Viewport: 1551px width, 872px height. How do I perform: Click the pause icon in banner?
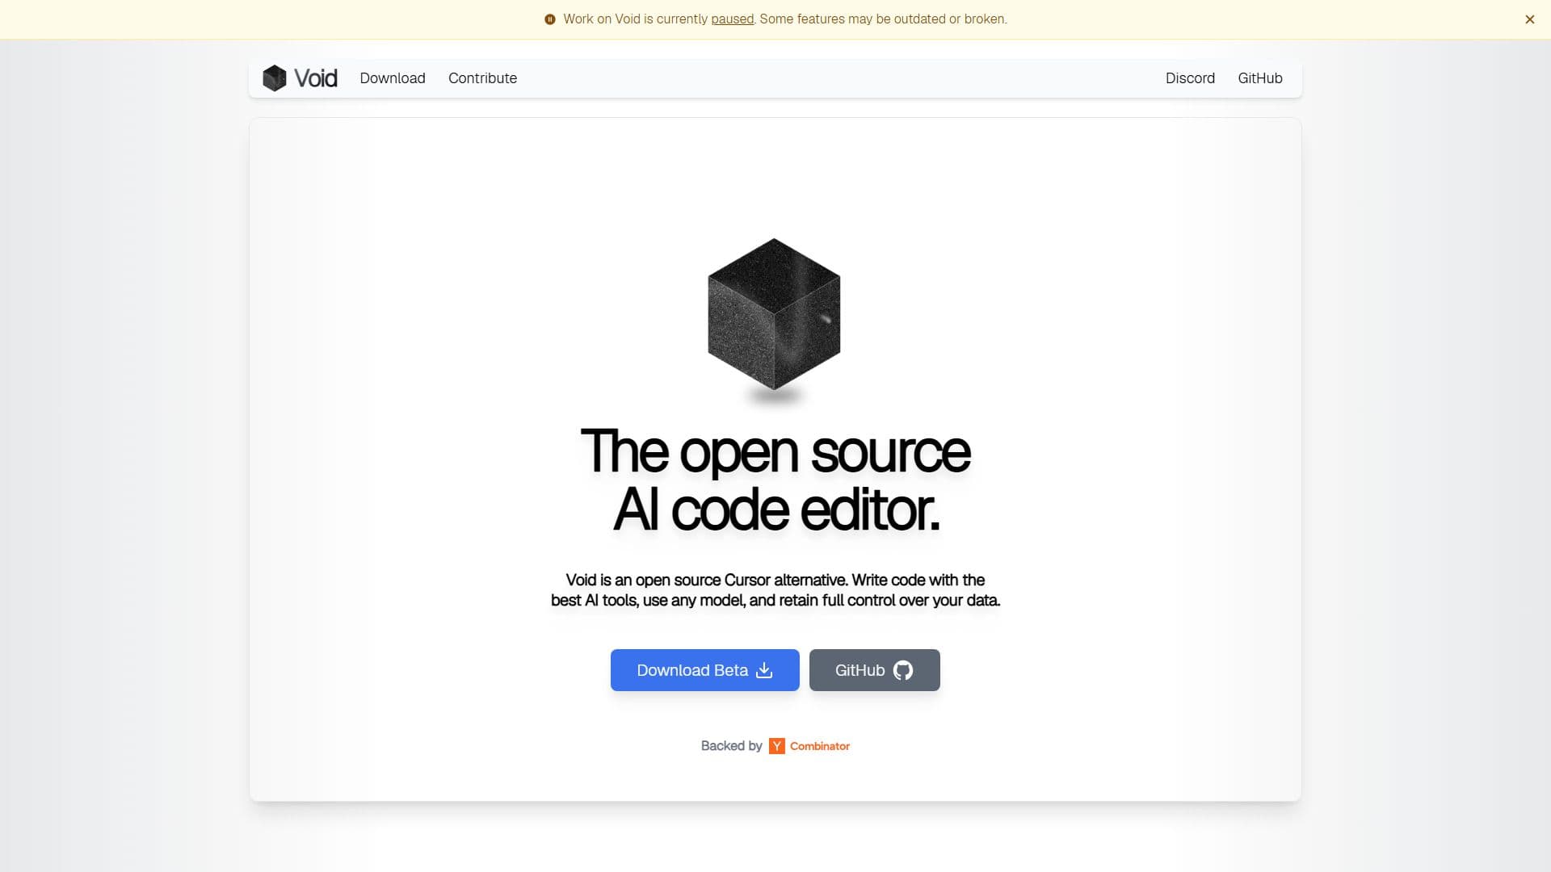[550, 19]
